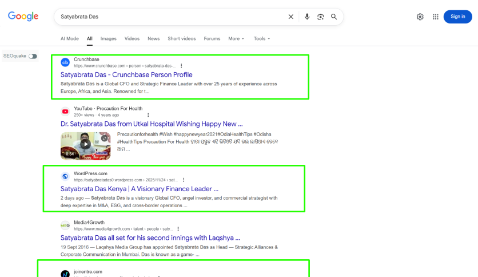
Task: Open Satyabrata Das second innings Laqshya link
Action: coord(150,238)
